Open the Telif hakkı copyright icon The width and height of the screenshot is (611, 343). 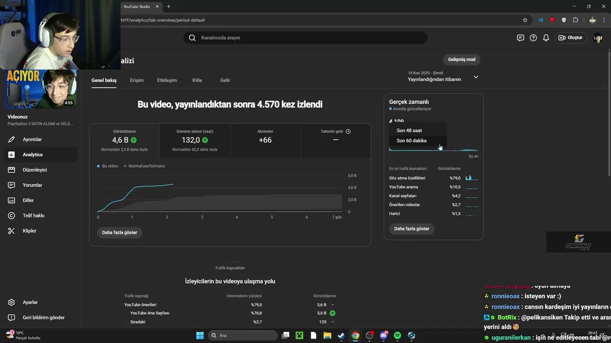pyautogui.click(x=11, y=215)
